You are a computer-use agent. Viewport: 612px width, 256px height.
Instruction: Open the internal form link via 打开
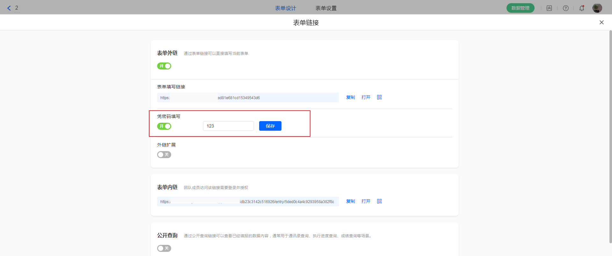point(366,201)
